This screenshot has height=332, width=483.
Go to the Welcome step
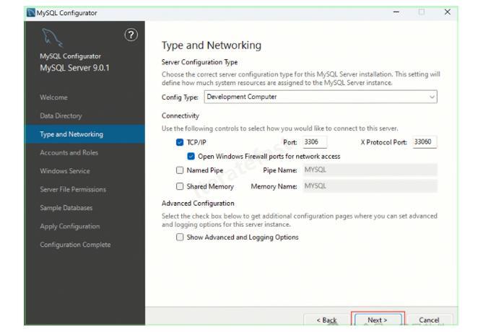[x=53, y=97]
